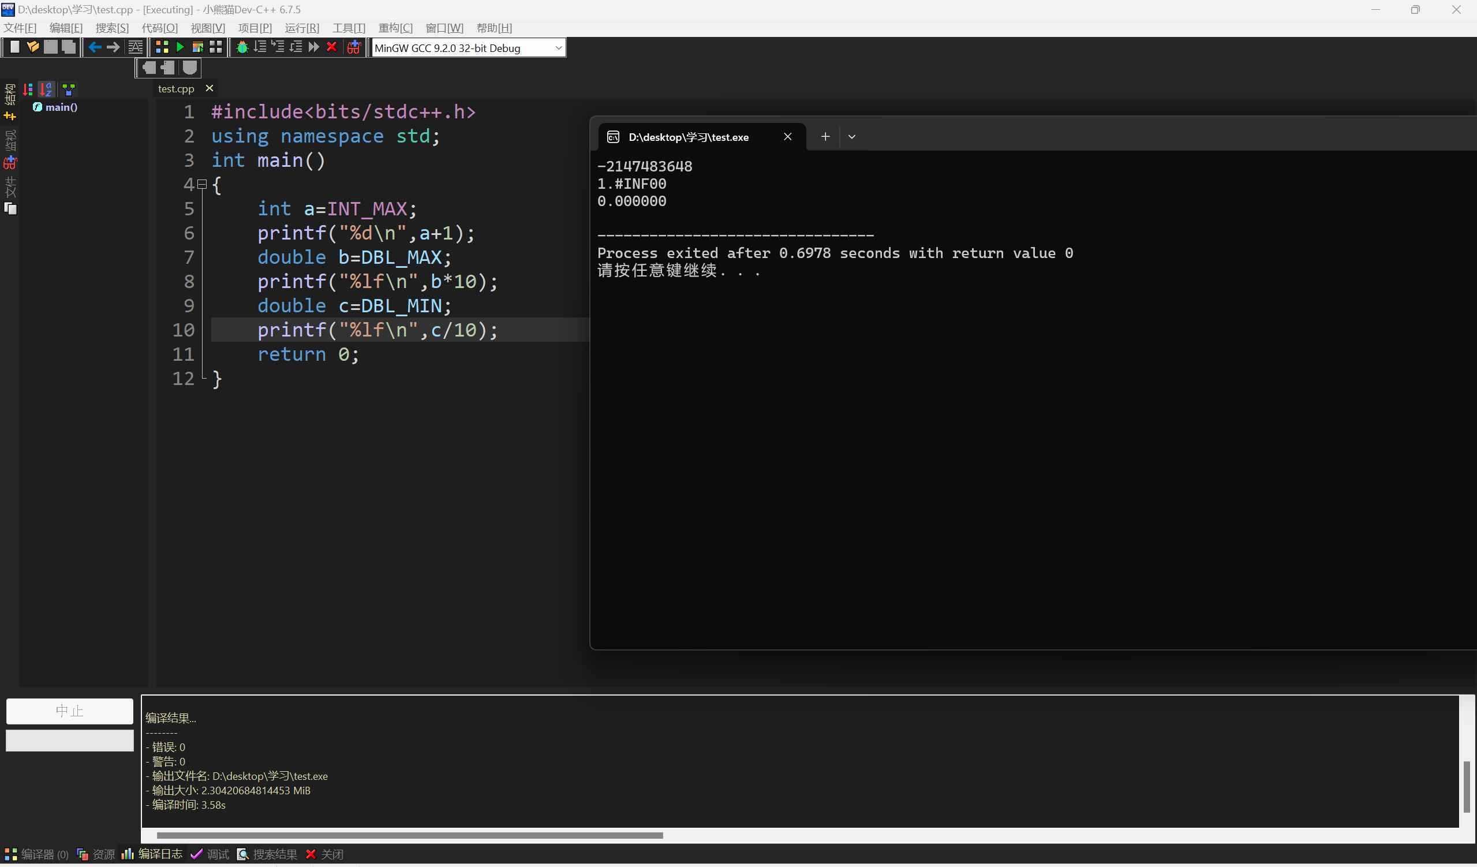This screenshot has width=1477, height=867.
Task: Save the current file using toolbar icon
Action: pos(51,47)
